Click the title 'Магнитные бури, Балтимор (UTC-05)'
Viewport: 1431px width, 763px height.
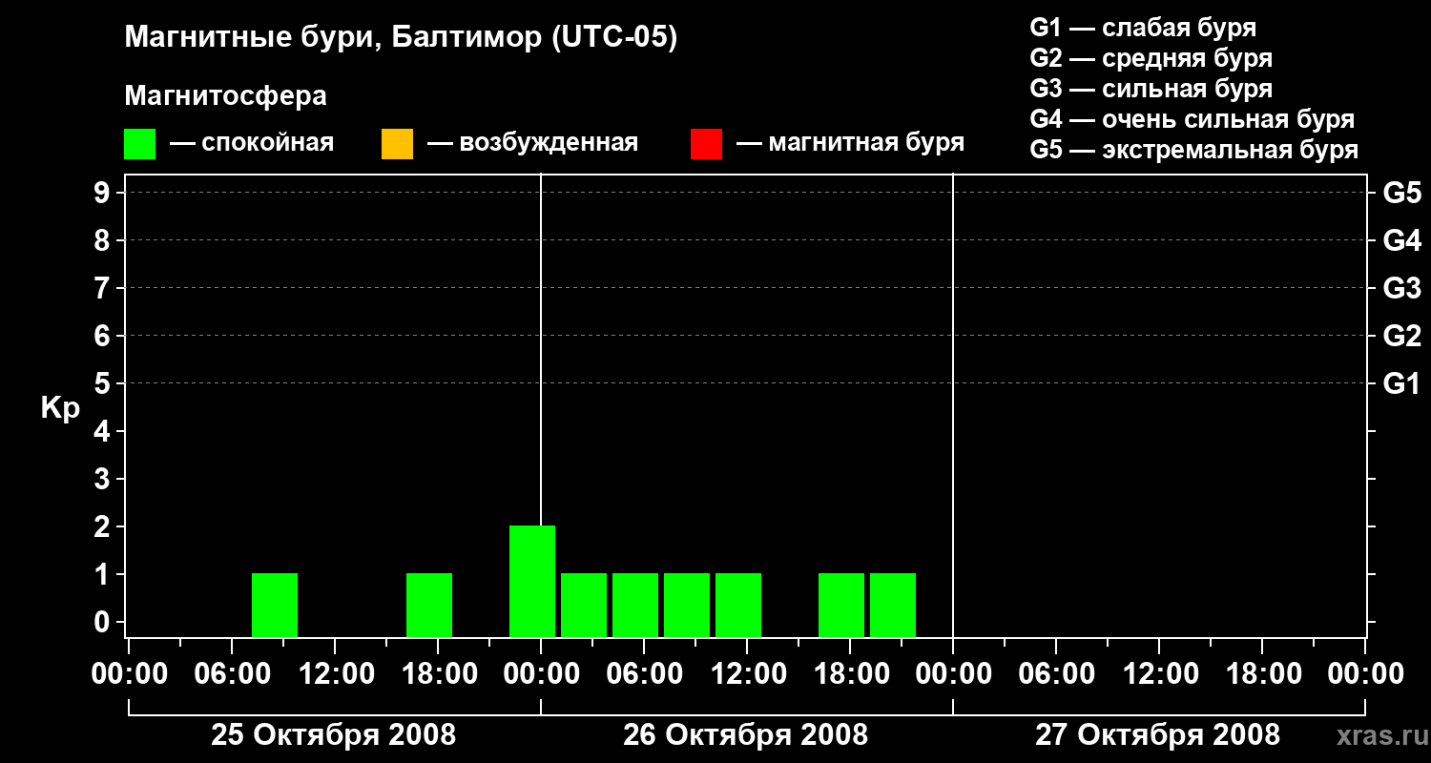[x=401, y=39]
